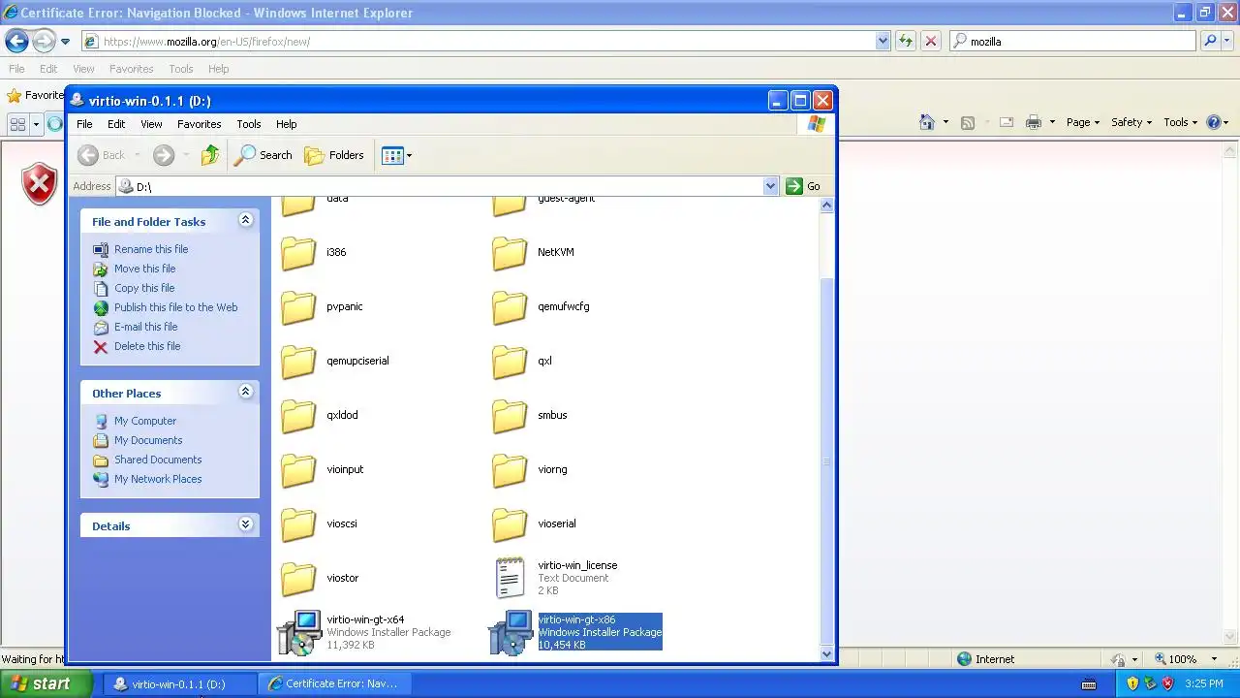Select the viorng folder icon
1240x698 pixels.
[510, 469]
